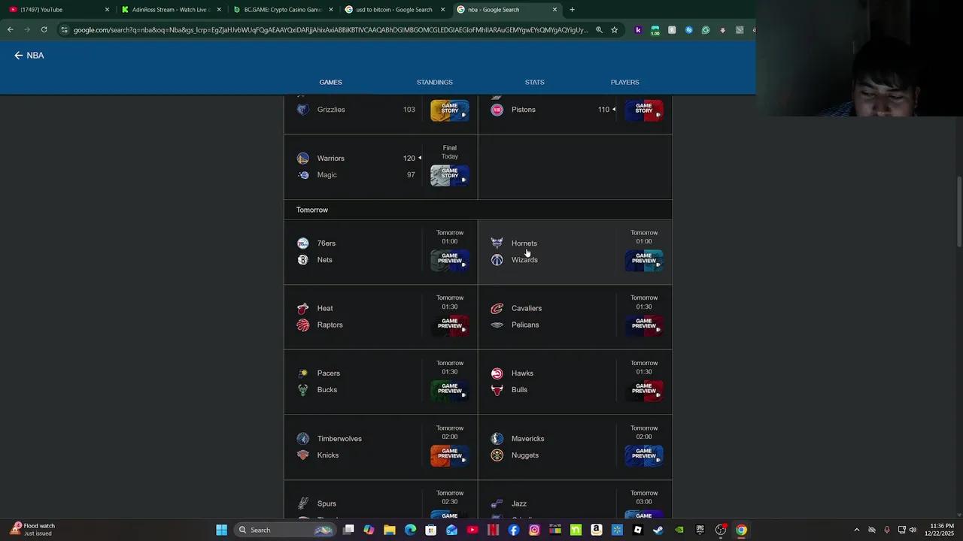Click the Warriors team logo

[302, 159]
